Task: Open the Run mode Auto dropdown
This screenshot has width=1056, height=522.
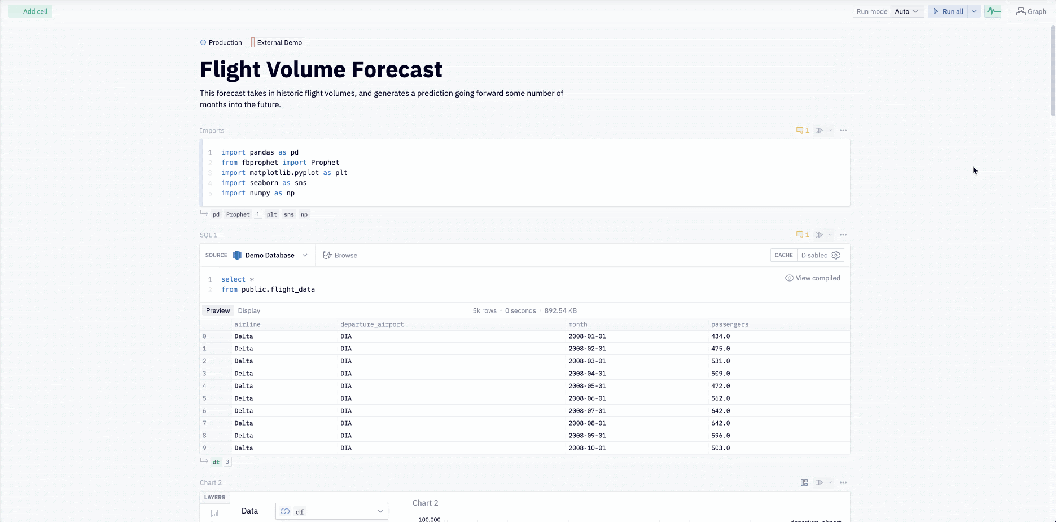Action: click(x=907, y=11)
